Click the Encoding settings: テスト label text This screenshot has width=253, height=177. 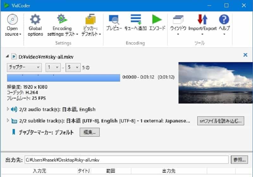(x=61, y=31)
